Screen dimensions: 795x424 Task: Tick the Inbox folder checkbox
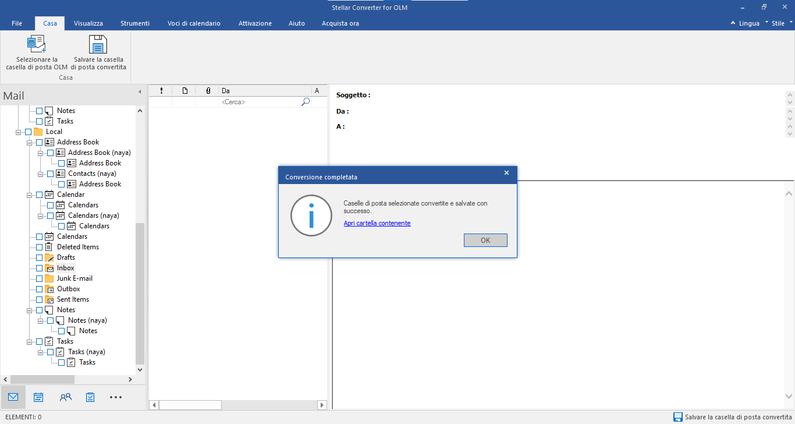[x=39, y=268]
